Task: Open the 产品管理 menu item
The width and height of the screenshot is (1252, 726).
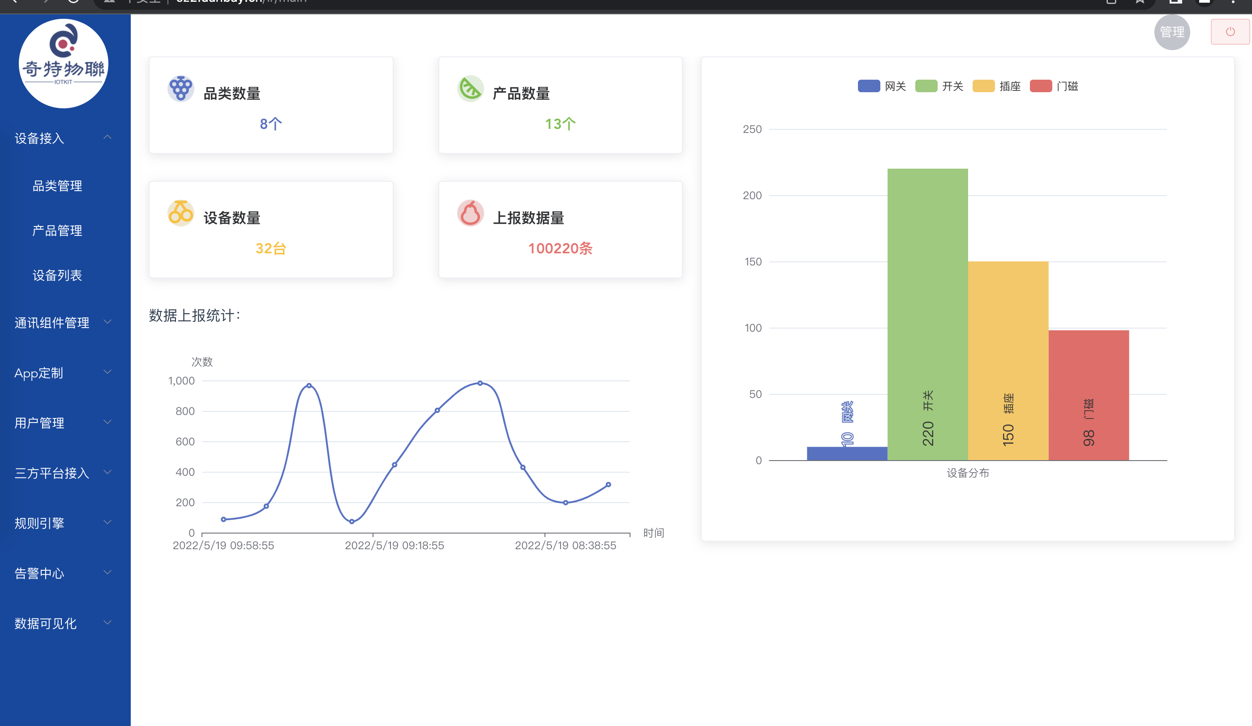Action: [x=57, y=231]
